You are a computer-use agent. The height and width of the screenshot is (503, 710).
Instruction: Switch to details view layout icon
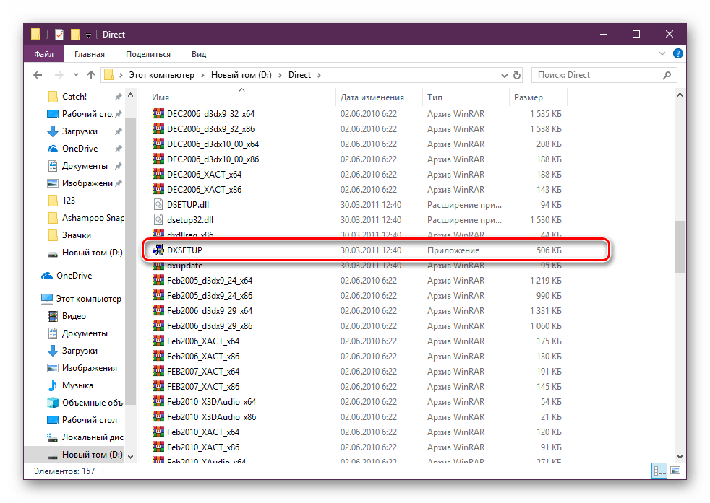click(x=659, y=471)
